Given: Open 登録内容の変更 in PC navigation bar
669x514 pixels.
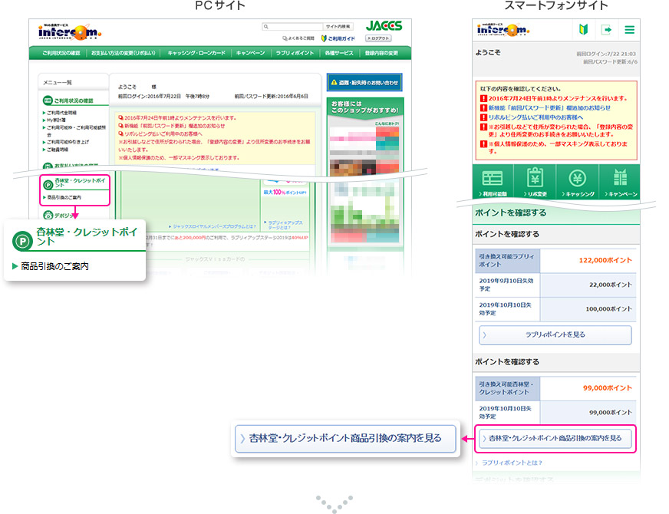Looking at the screenshot, I should [381, 53].
